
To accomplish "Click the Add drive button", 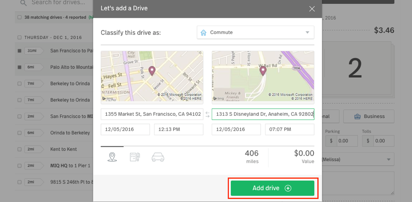I will pyautogui.click(x=272, y=188).
